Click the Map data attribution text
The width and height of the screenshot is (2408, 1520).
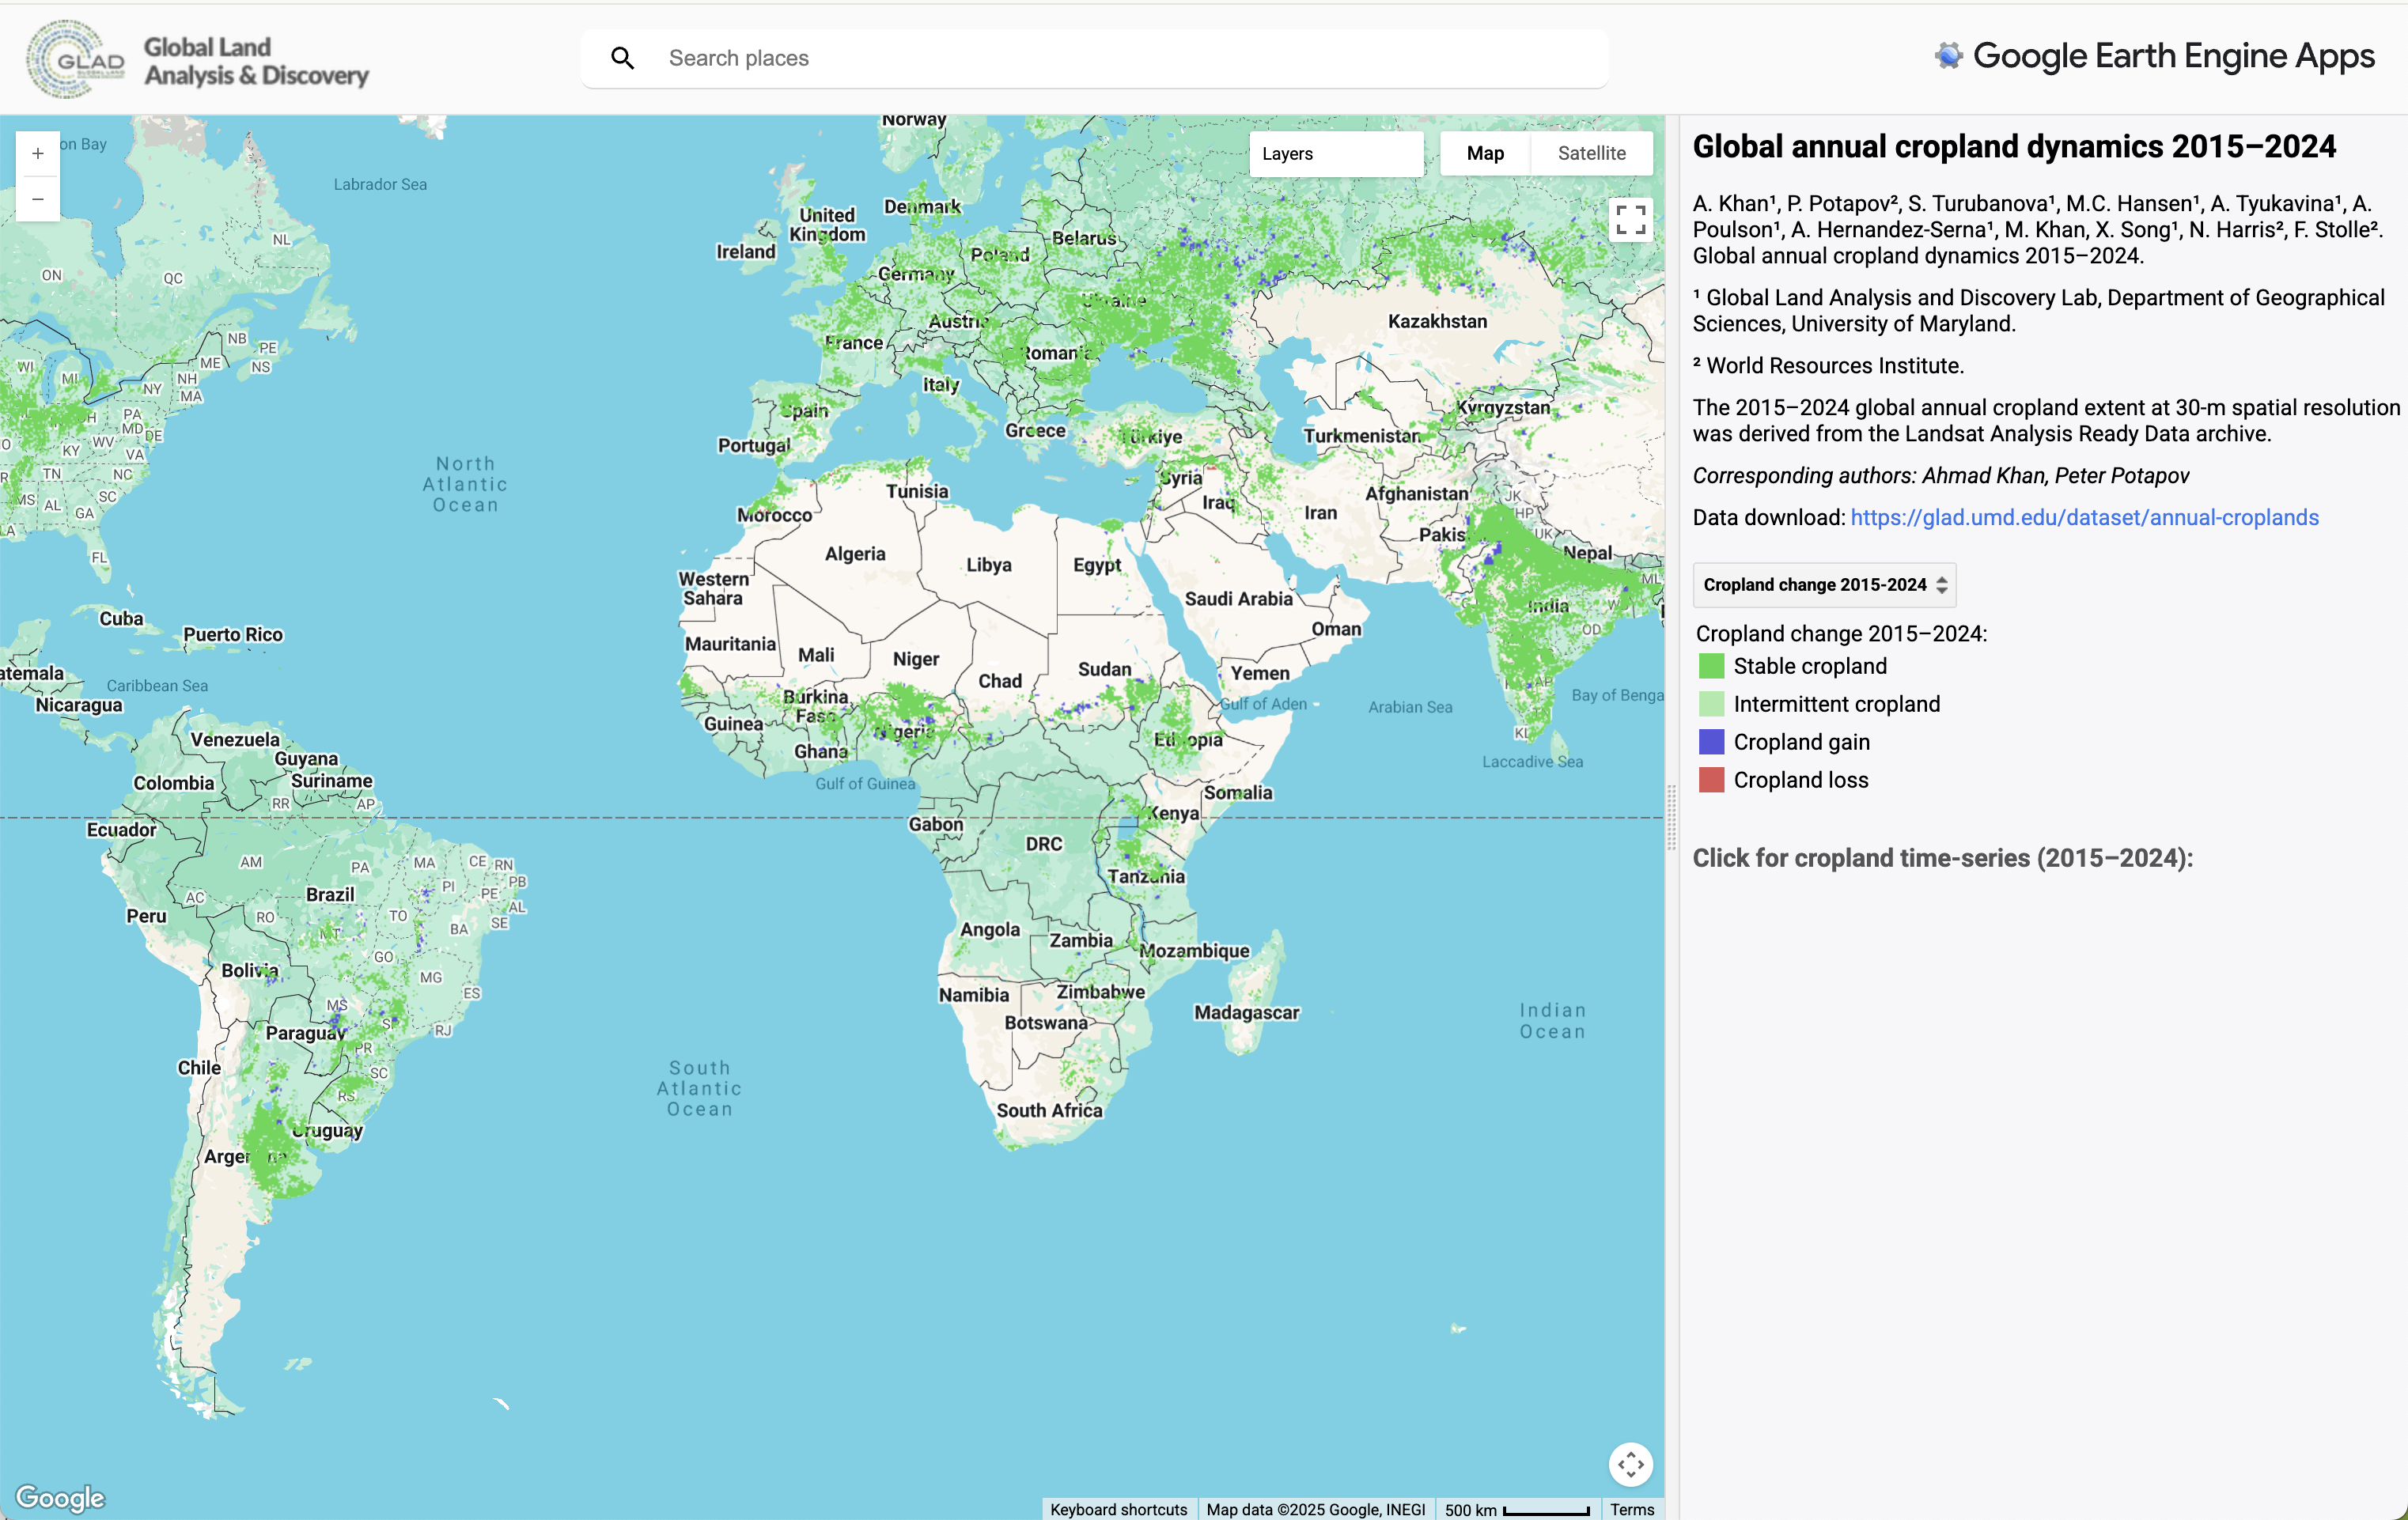click(x=1316, y=1509)
